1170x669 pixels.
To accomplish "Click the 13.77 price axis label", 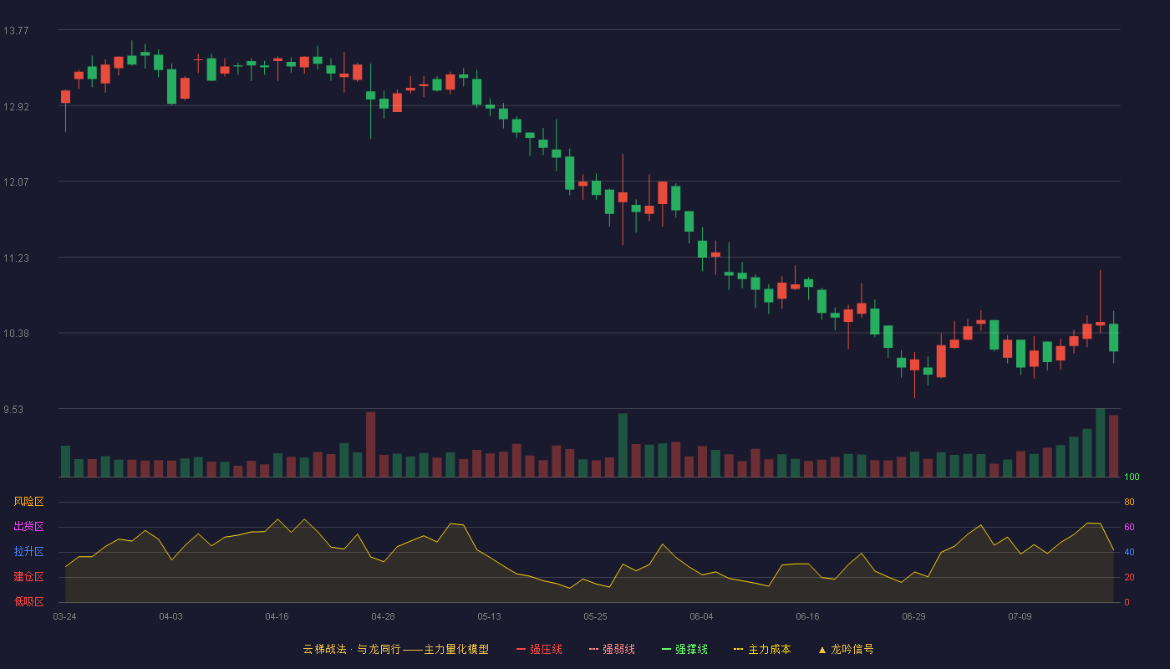I will click(16, 31).
